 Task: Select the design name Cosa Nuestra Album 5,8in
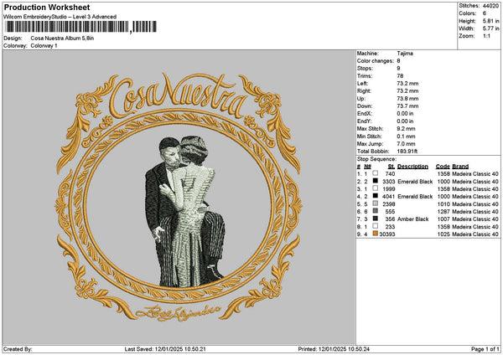pos(62,39)
